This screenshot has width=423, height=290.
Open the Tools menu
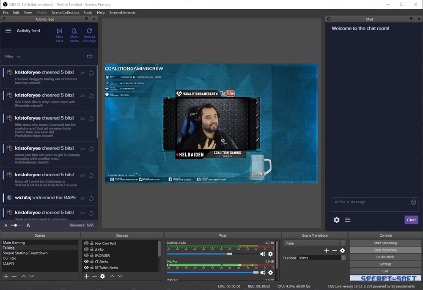(x=88, y=12)
